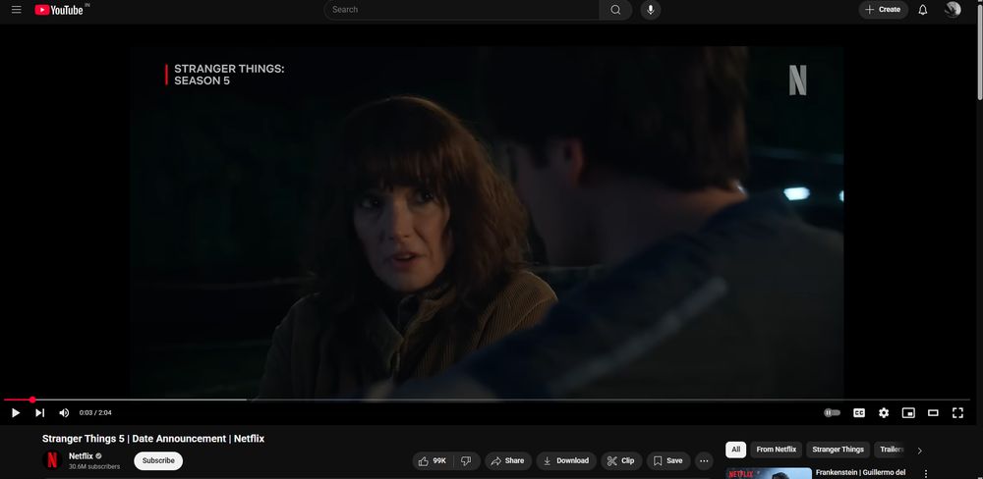The height and width of the screenshot is (479, 983).
Task: Click the red playhead scrubber
Action: (32, 399)
